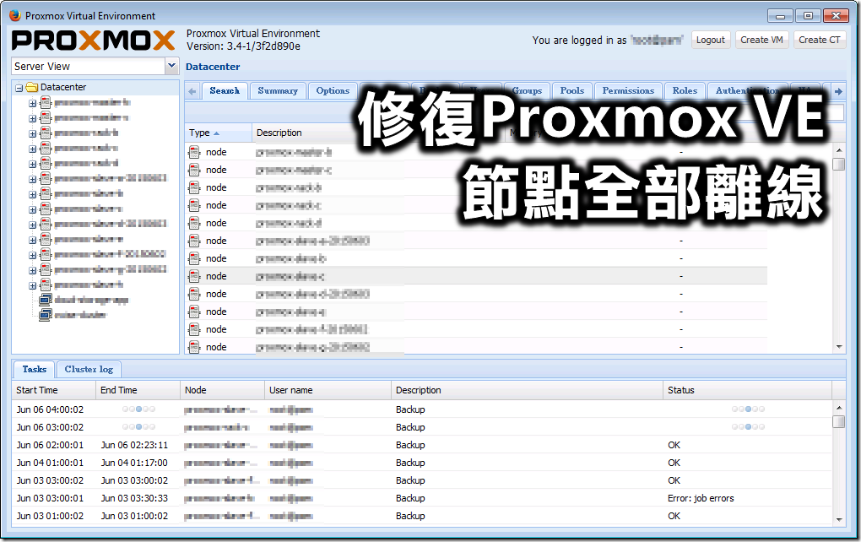Click the Logout button
Screen dimensions: 861x542
711,40
